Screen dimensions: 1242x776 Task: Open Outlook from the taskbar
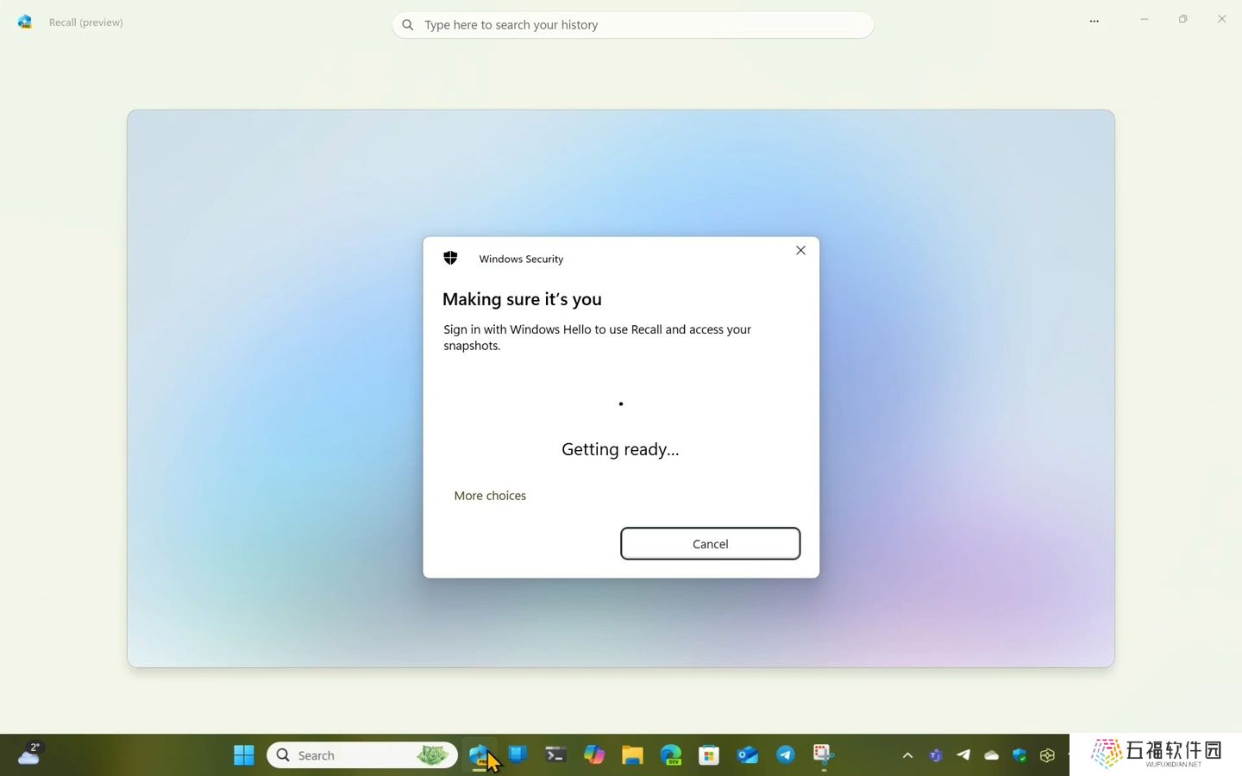748,755
